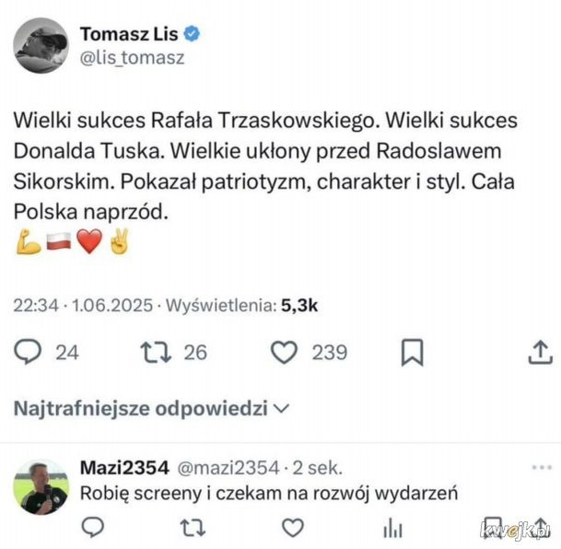Retweet the Tomasz Lis post
Viewport: 561px width, 549px height.
(x=156, y=353)
